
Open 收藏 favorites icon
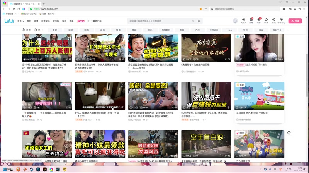click(266, 21)
